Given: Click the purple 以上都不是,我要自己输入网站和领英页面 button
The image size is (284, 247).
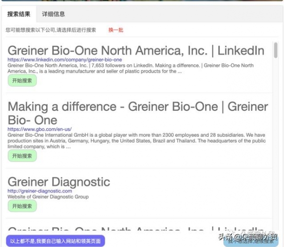Looking at the screenshot, I should click(x=56, y=241).
